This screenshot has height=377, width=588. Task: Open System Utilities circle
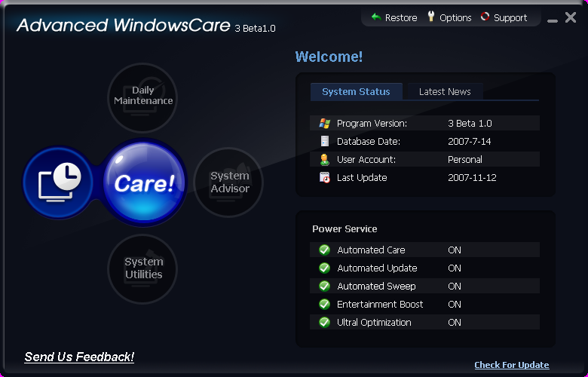(142, 268)
